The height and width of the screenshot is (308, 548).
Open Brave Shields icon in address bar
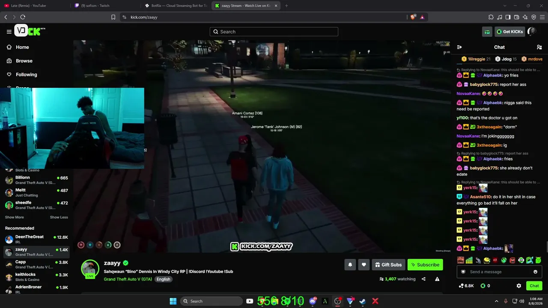(413, 17)
